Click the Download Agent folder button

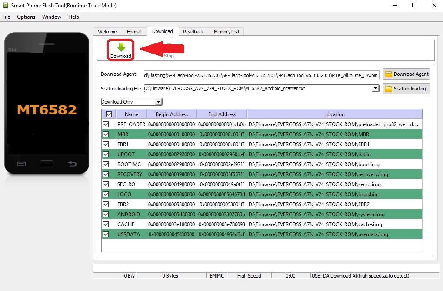[406, 74]
